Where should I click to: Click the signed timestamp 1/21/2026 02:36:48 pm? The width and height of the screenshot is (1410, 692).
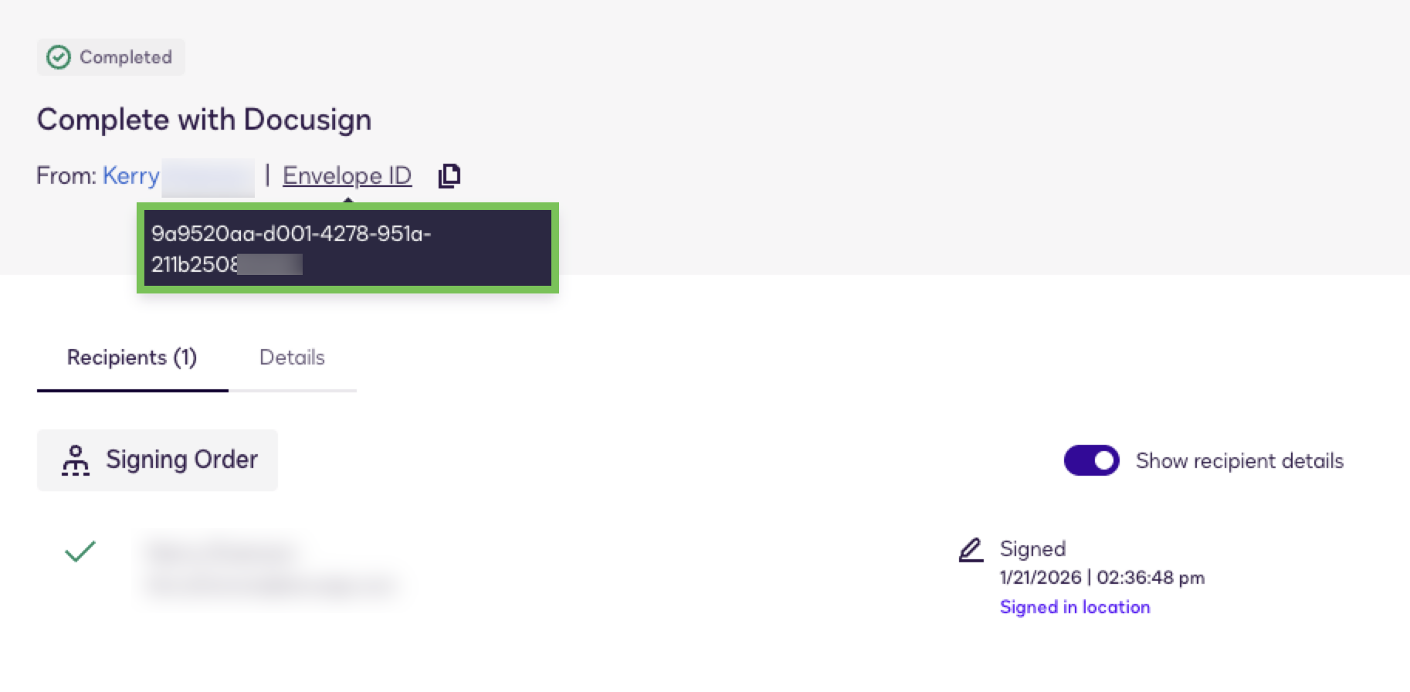[x=1102, y=578]
